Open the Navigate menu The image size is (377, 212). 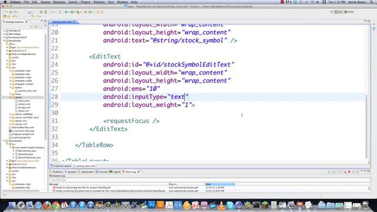tap(59, 2)
